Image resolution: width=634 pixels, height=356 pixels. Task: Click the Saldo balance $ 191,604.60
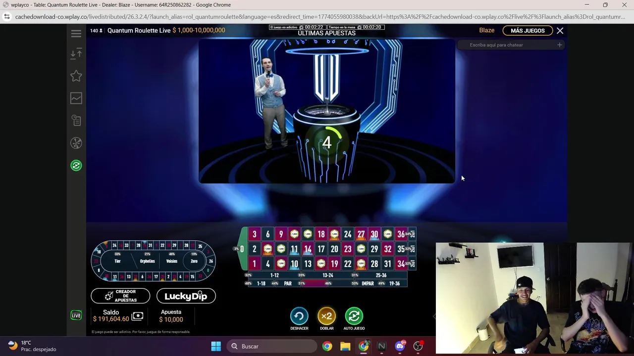point(111,319)
